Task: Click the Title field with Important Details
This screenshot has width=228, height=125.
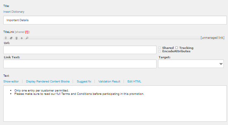Action: [115, 20]
